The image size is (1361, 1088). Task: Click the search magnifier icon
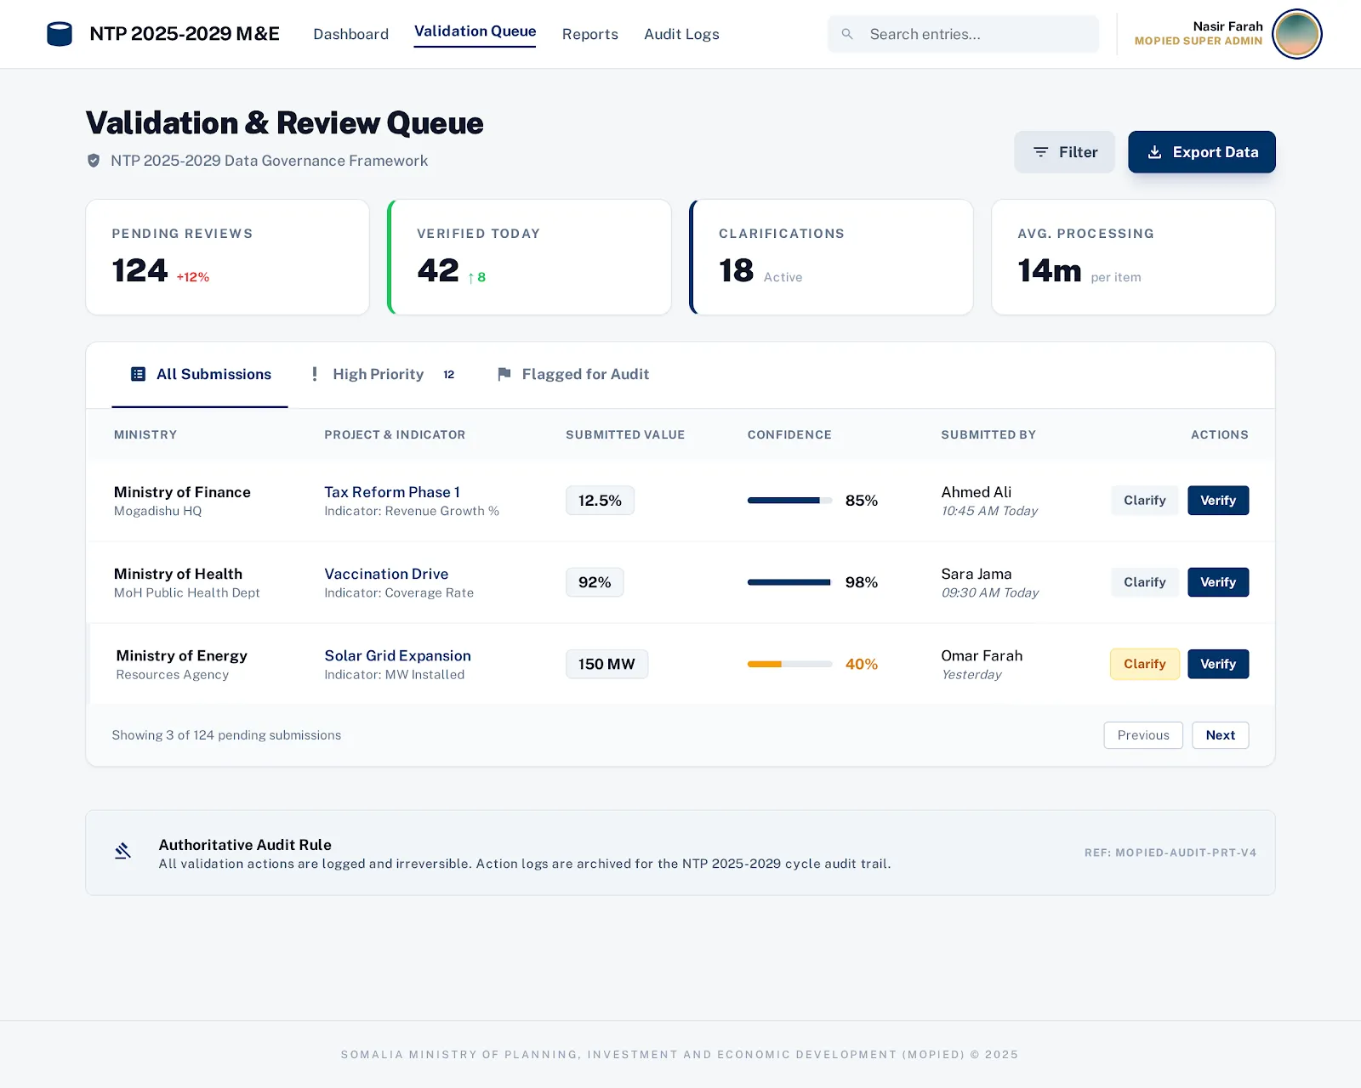847,34
